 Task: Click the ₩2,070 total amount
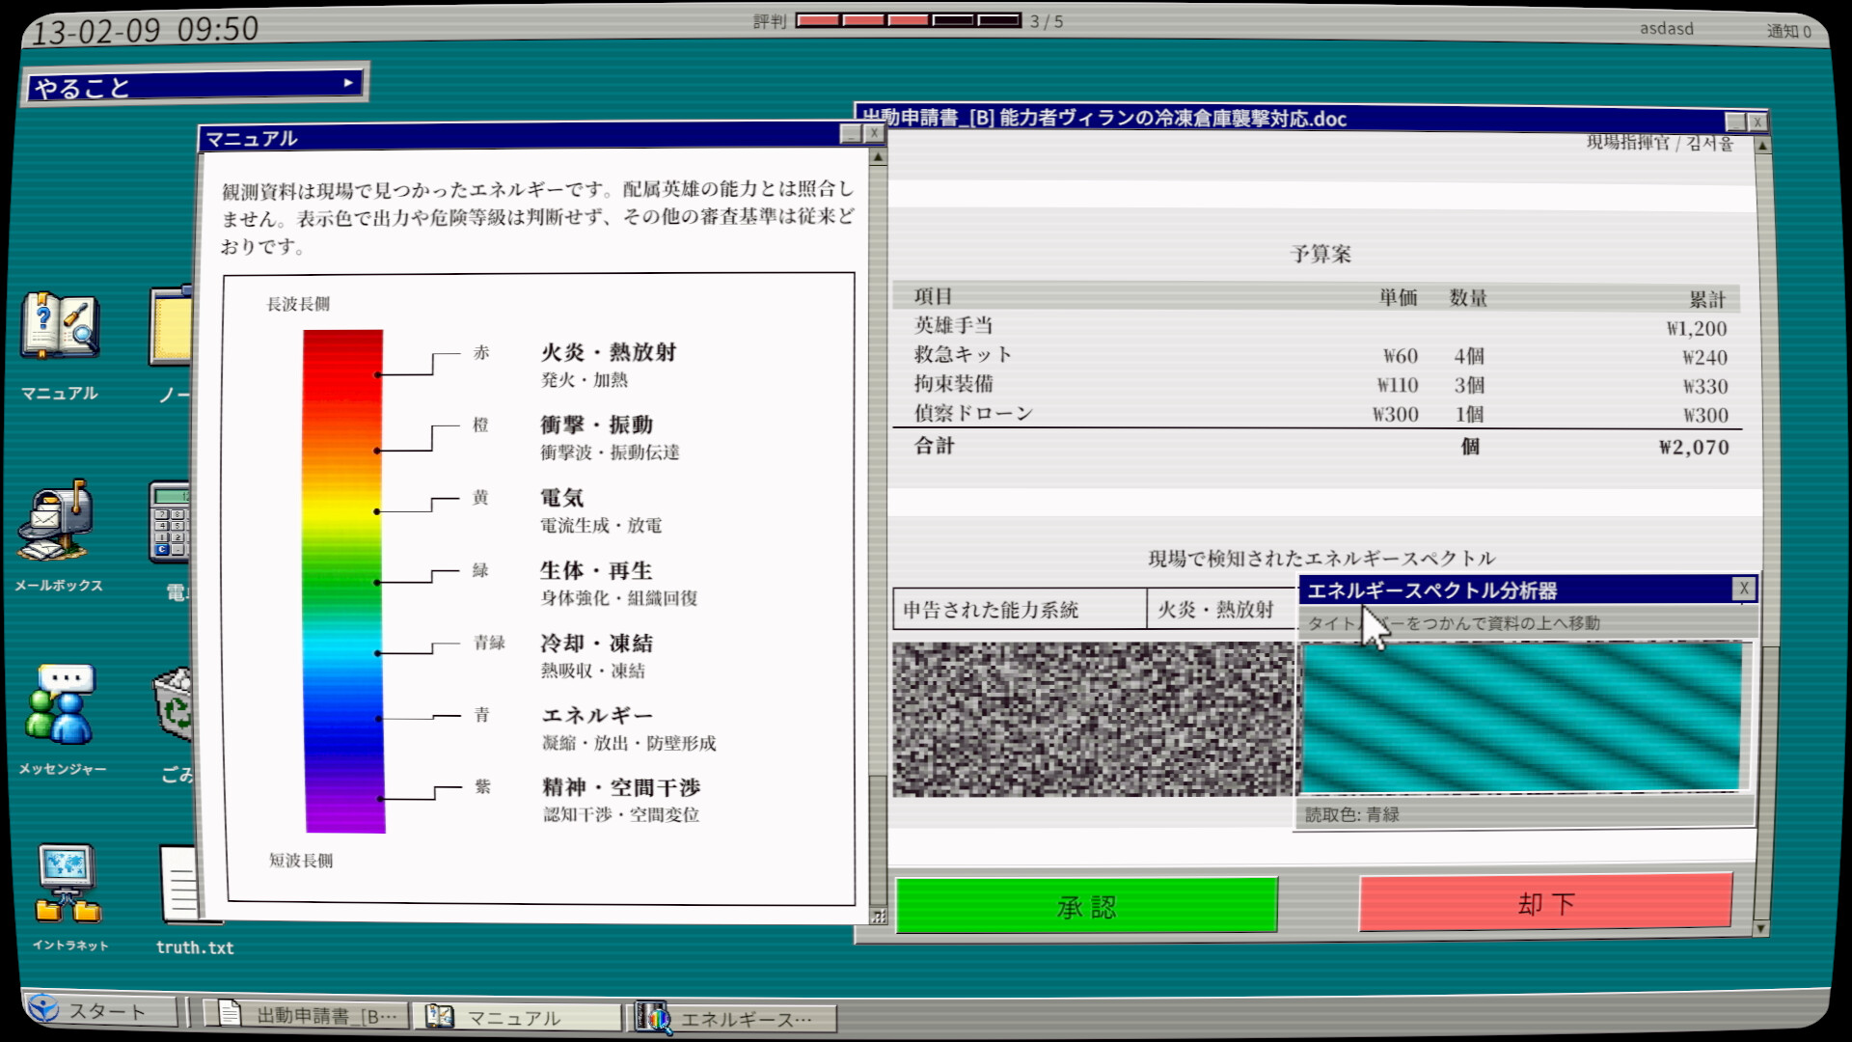pyautogui.click(x=1694, y=447)
